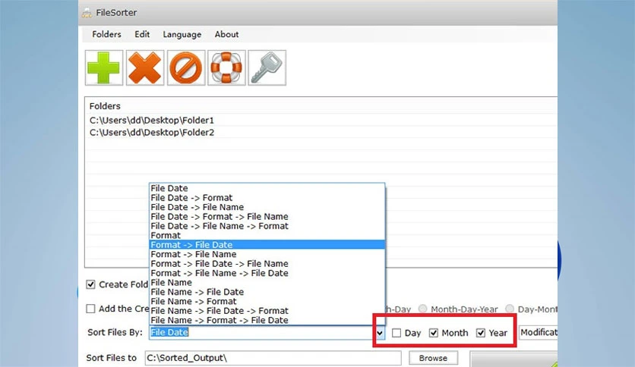Choose "Format -> File Name -> File Date"

(267, 273)
